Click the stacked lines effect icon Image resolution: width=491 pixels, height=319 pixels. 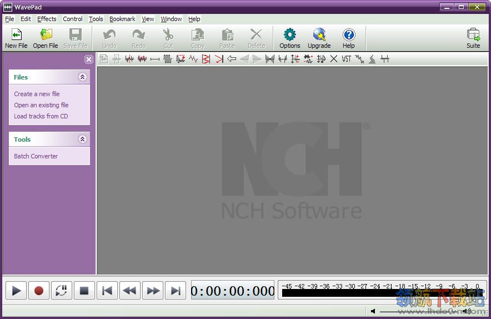pos(372,59)
